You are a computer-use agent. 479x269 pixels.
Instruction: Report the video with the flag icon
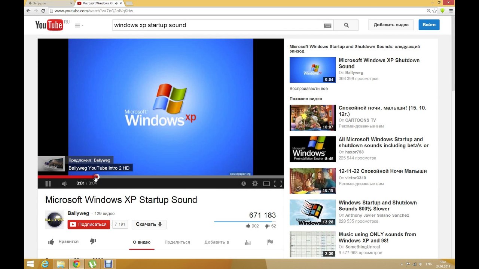tap(270, 242)
